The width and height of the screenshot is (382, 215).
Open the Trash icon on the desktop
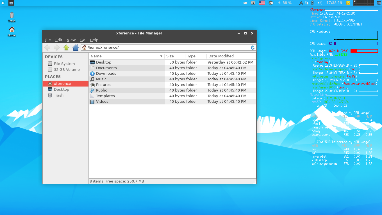[x=12, y=17]
